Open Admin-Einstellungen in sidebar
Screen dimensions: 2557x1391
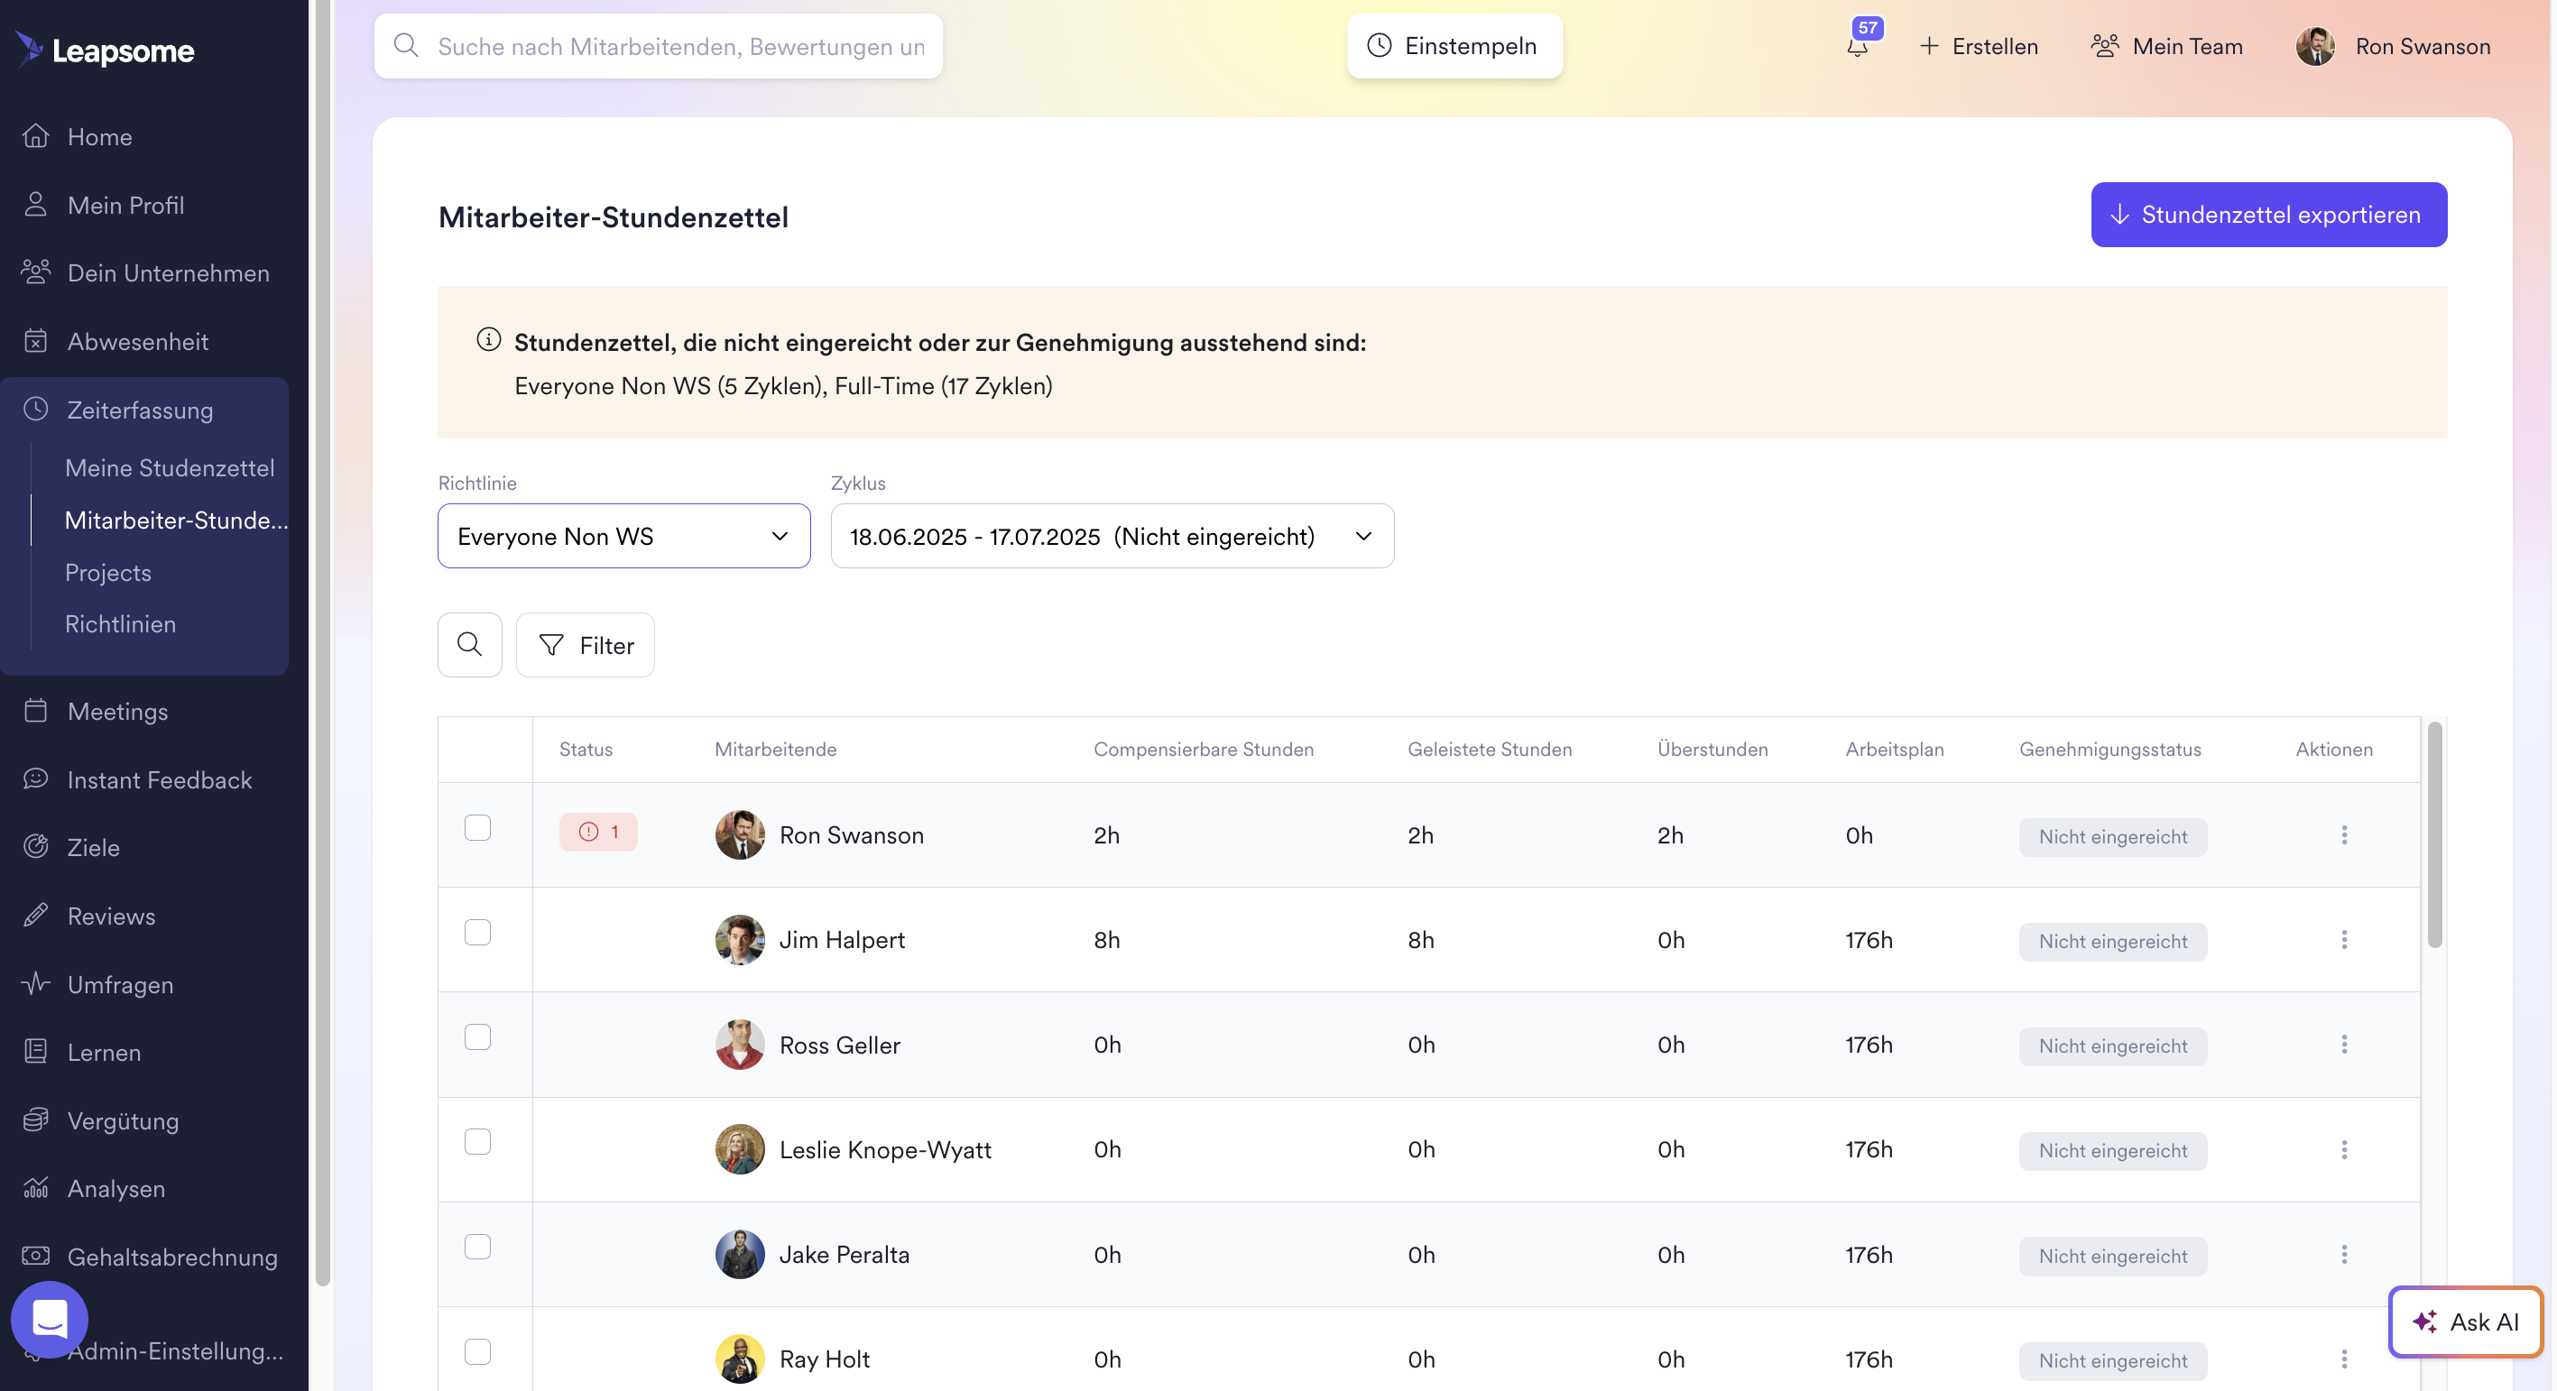tap(176, 1350)
